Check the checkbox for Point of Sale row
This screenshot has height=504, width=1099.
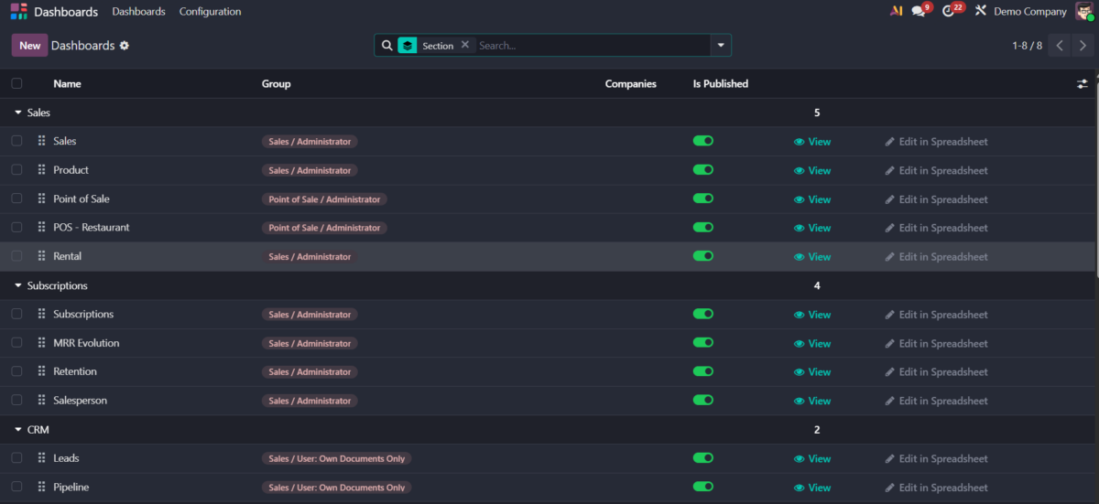(x=16, y=198)
